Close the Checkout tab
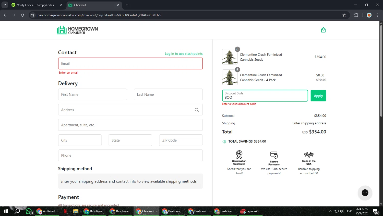The width and height of the screenshot is (383, 216). tap(118, 5)
